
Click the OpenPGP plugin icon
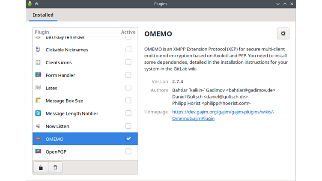38,152
